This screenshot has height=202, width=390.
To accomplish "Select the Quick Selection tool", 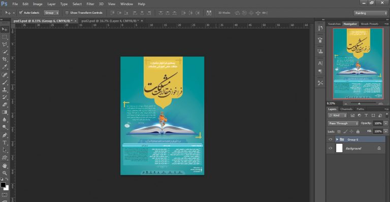I will coord(5,52).
